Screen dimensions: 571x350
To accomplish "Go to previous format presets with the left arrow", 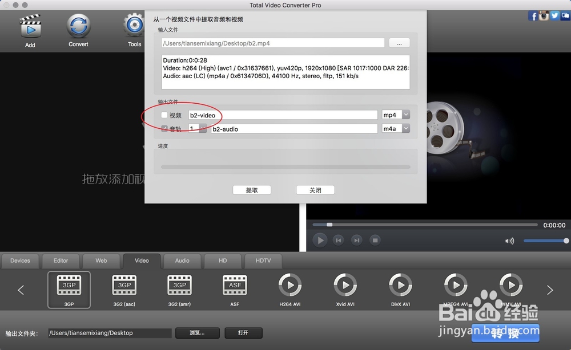I will point(21,290).
